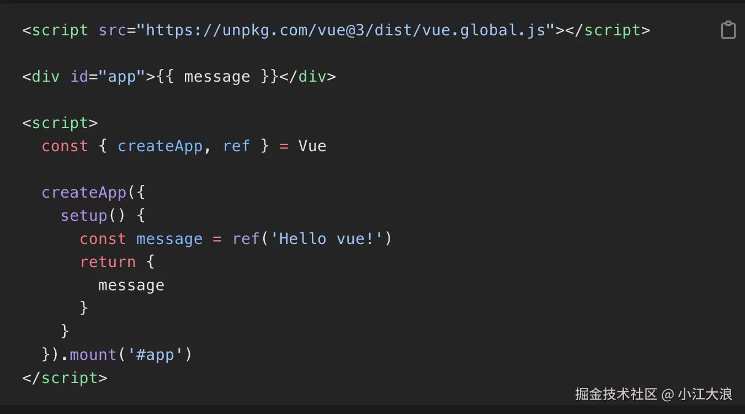Screen dimensions: 745x414
Task: Click the return keyword
Action: tap(108, 262)
